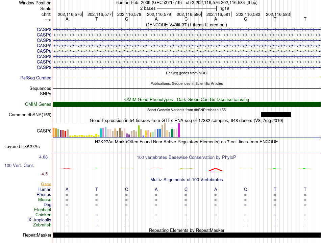Open the Multiz Alignments of 100 Vertebrates title
Image resolution: width=321 pixels, height=243 pixels.
[187, 179]
